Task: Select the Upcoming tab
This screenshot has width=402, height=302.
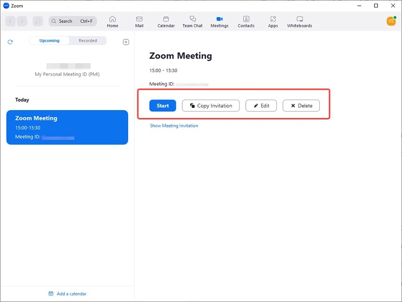Action: coord(49,40)
